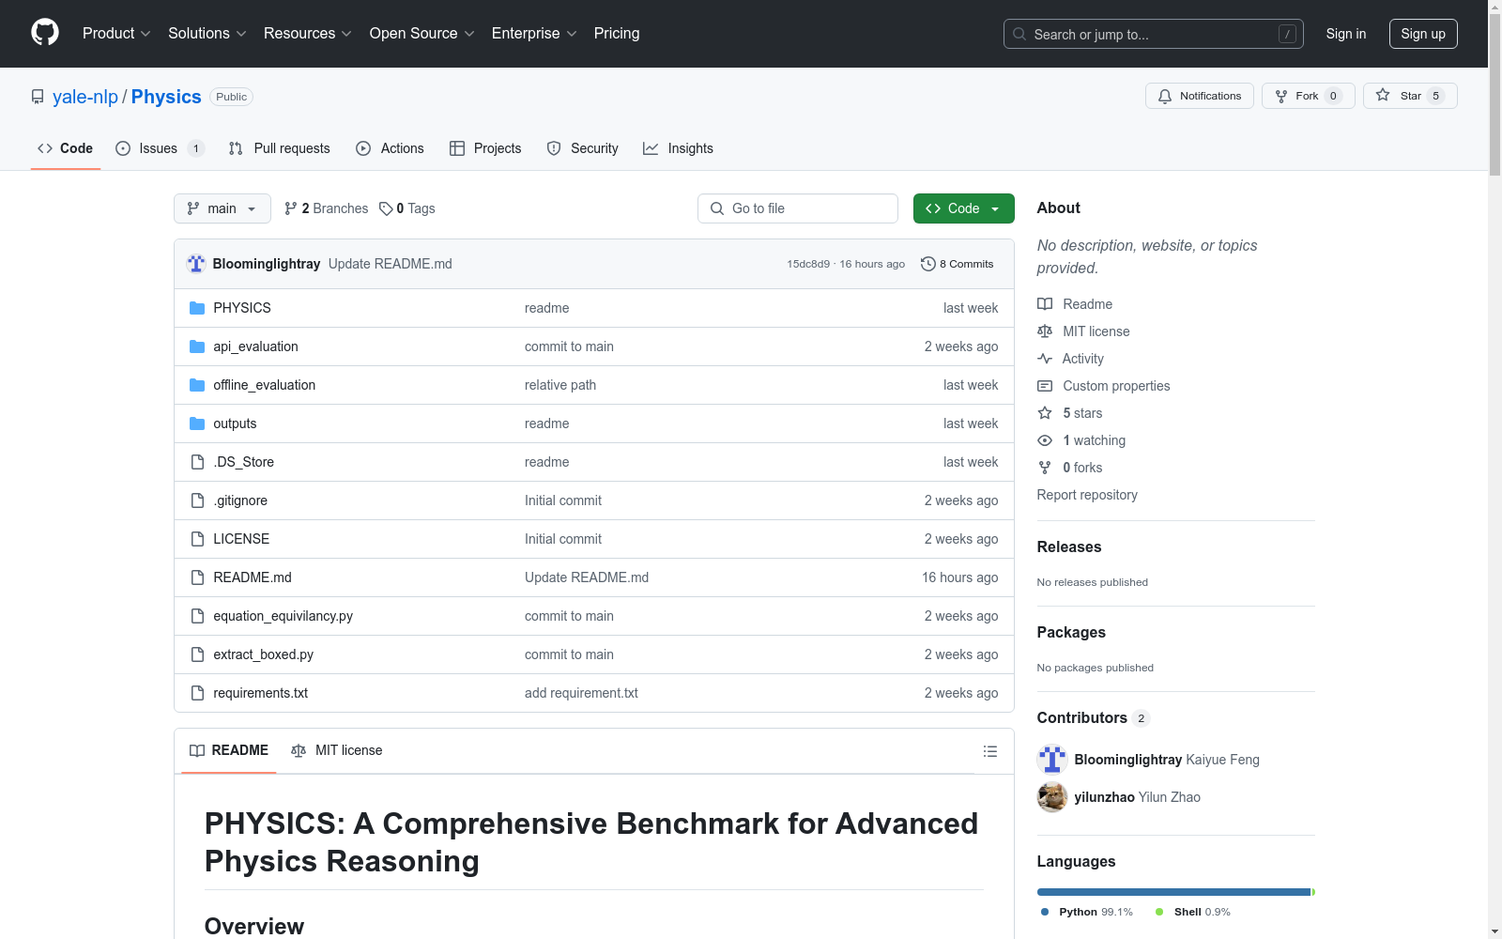This screenshot has height=939, width=1502.
Task: Expand the main branch dropdown
Action: pyautogui.click(x=222, y=208)
